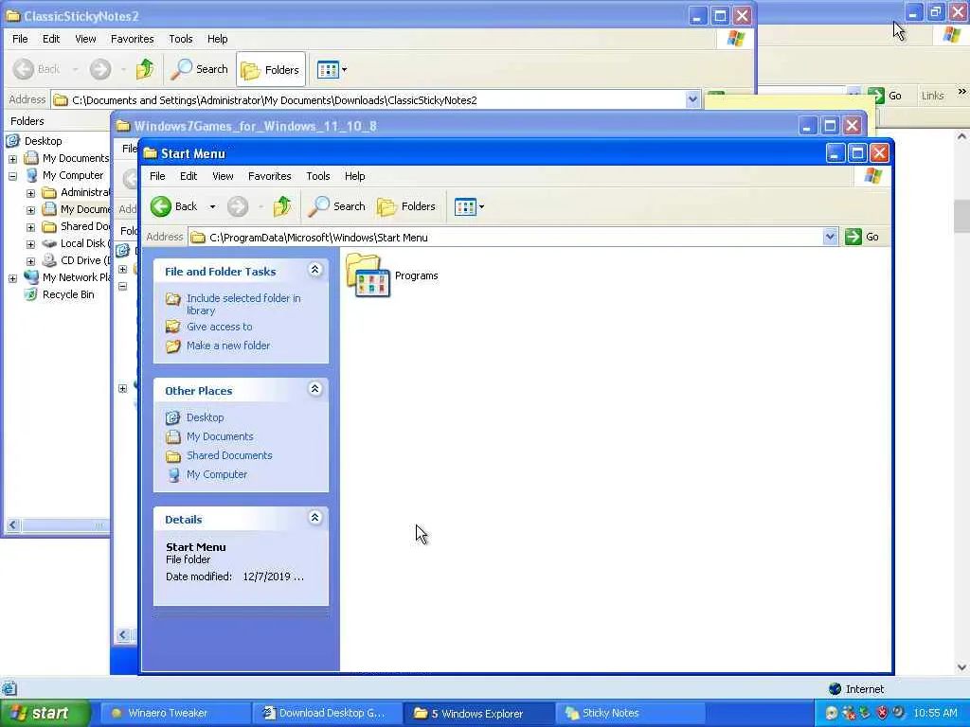The height and width of the screenshot is (727, 970).
Task: Expand My Network Places node in tree
Action: coord(12,278)
